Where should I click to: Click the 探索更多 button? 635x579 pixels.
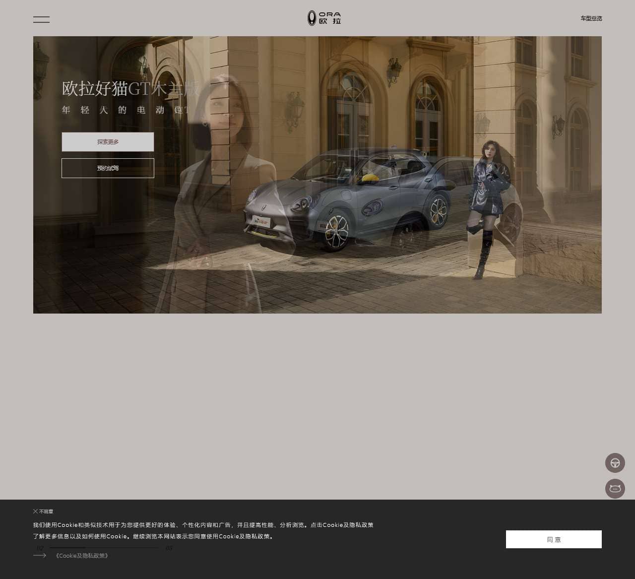(x=108, y=142)
